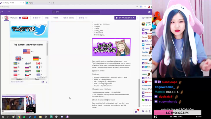
Task: Click the email address loveplano333@naver.com
Action: click(106, 100)
